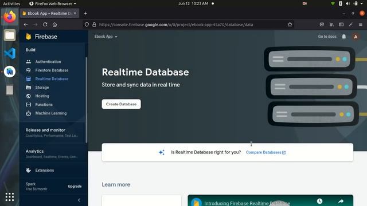Select Machine Learning menu item
The height and width of the screenshot is (206, 367).
[x=51, y=113]
